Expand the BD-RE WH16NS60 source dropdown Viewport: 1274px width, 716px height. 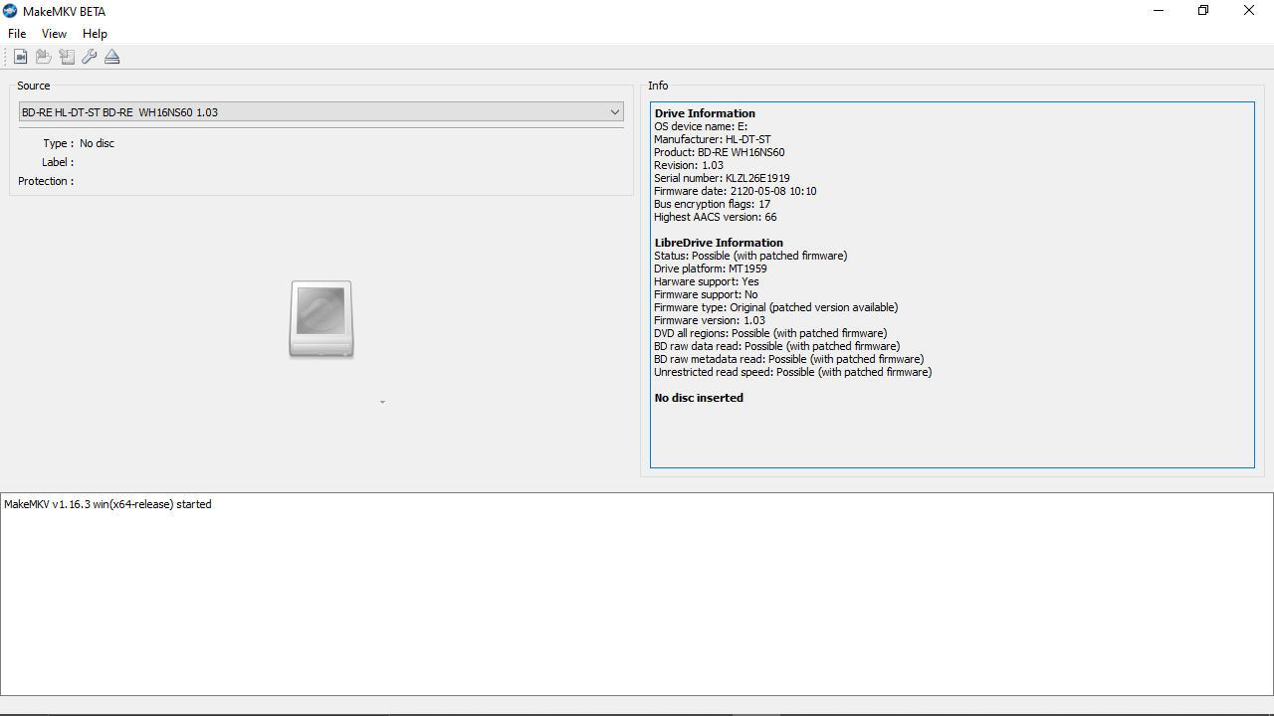(x=321, y=112)
